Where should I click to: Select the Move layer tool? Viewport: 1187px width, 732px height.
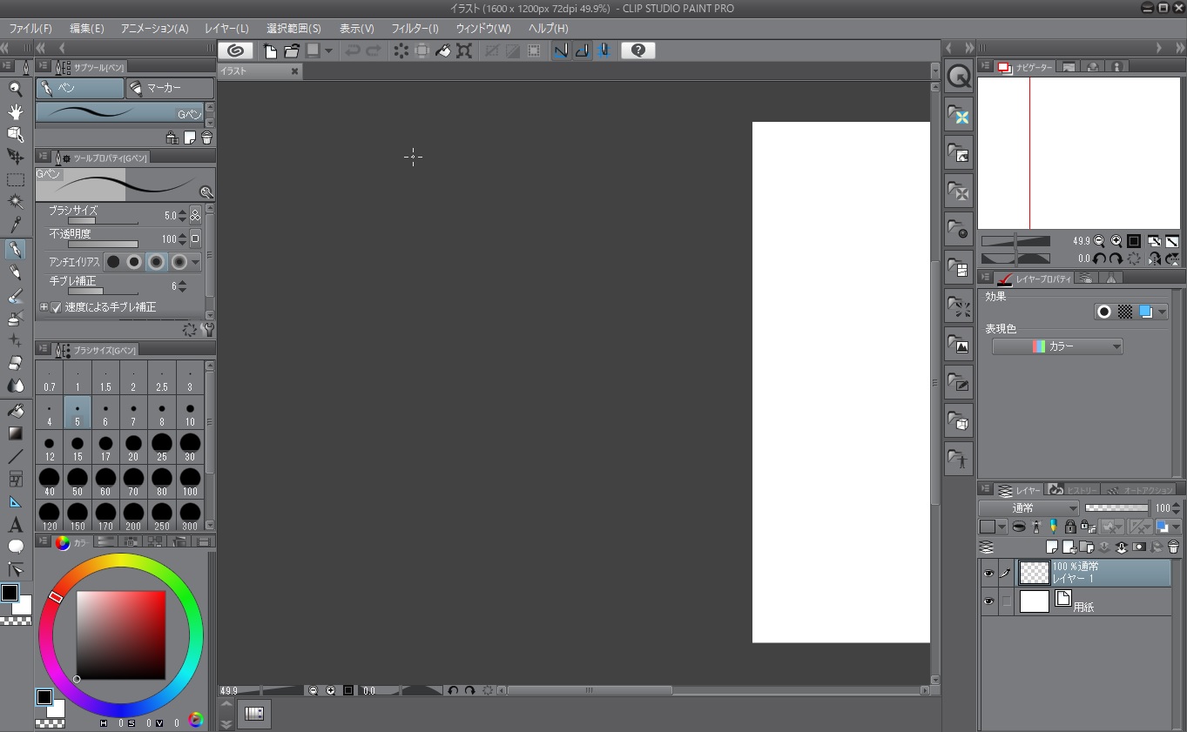pyautogui.click(x=15, y=157)
